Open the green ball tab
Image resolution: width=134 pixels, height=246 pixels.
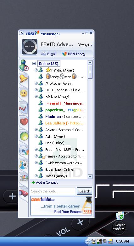coord(24,136)
